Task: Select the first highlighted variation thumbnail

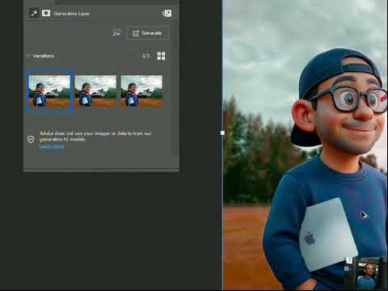Action: pyautogui.click(x=49, y=91)
